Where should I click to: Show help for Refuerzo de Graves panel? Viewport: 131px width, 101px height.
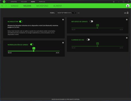click(x=127, y=19)
